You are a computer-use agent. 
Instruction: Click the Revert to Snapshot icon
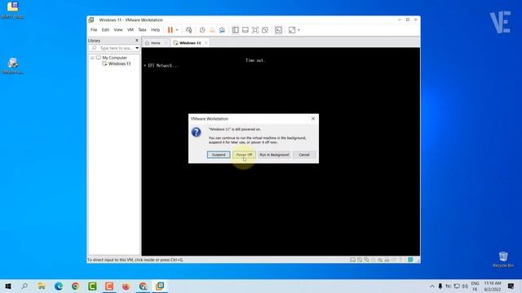(x=212, y=30)
